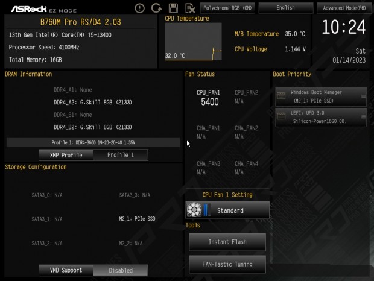Switch to Advanced Mode (F6)
The width and height of the screenshot is (374, 281).
344,8
